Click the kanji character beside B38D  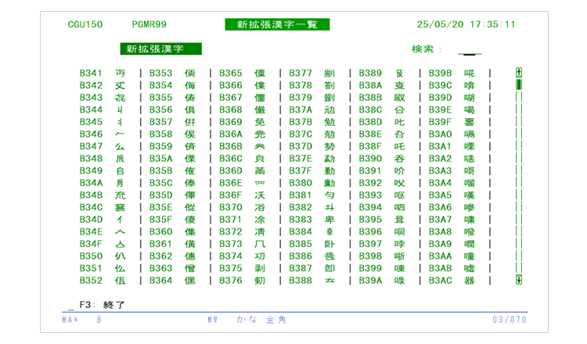[x=399, y=122]
